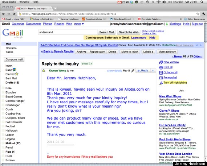Click the vertical page scrollbar

[x=206, y=32]
